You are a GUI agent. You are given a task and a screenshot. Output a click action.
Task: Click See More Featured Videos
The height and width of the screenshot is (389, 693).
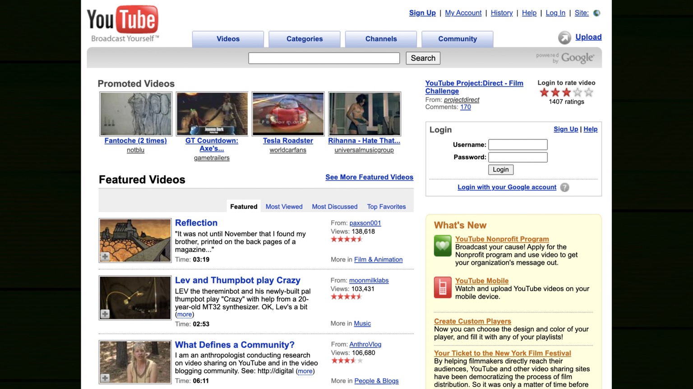(x=369, y=177)
